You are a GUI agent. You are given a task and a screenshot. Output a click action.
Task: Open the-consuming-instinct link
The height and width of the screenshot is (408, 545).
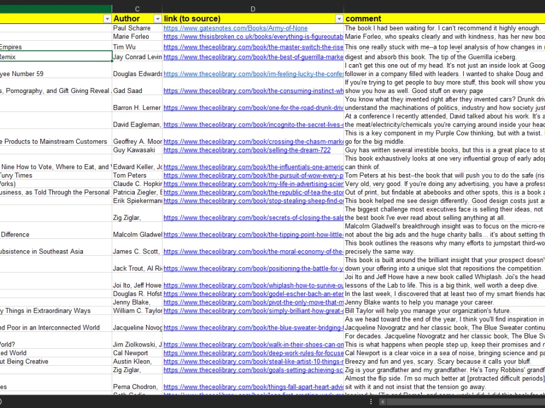coord(253,91)
